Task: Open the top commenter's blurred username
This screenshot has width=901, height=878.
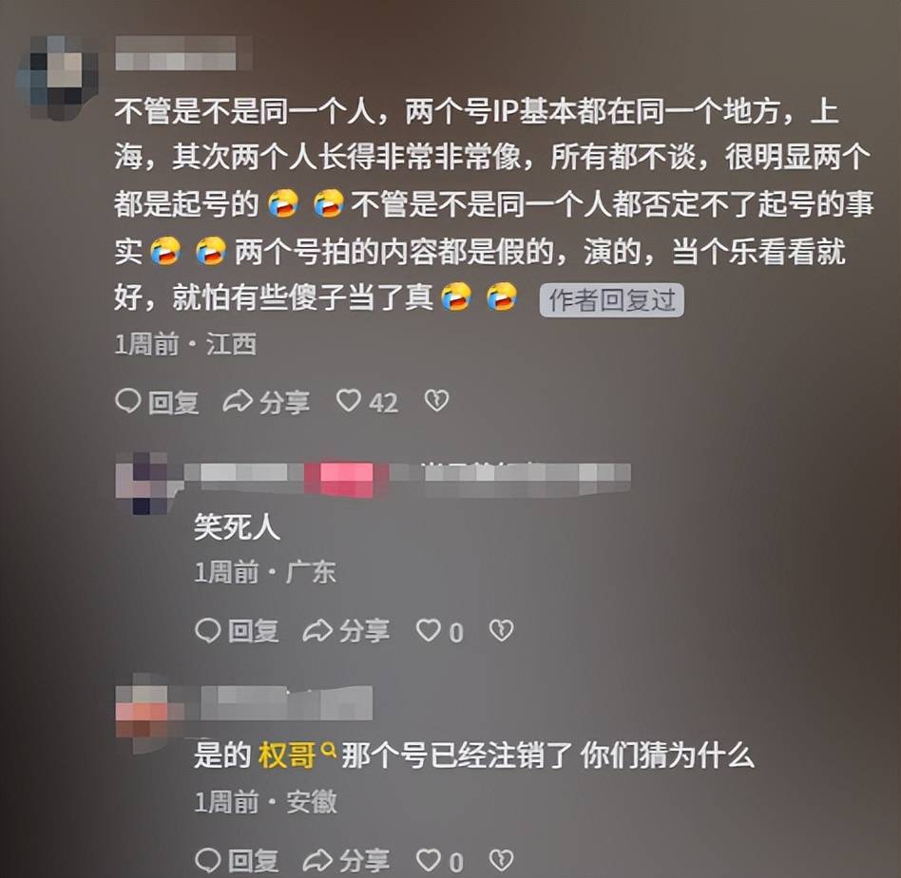Action: pos(182,53)
